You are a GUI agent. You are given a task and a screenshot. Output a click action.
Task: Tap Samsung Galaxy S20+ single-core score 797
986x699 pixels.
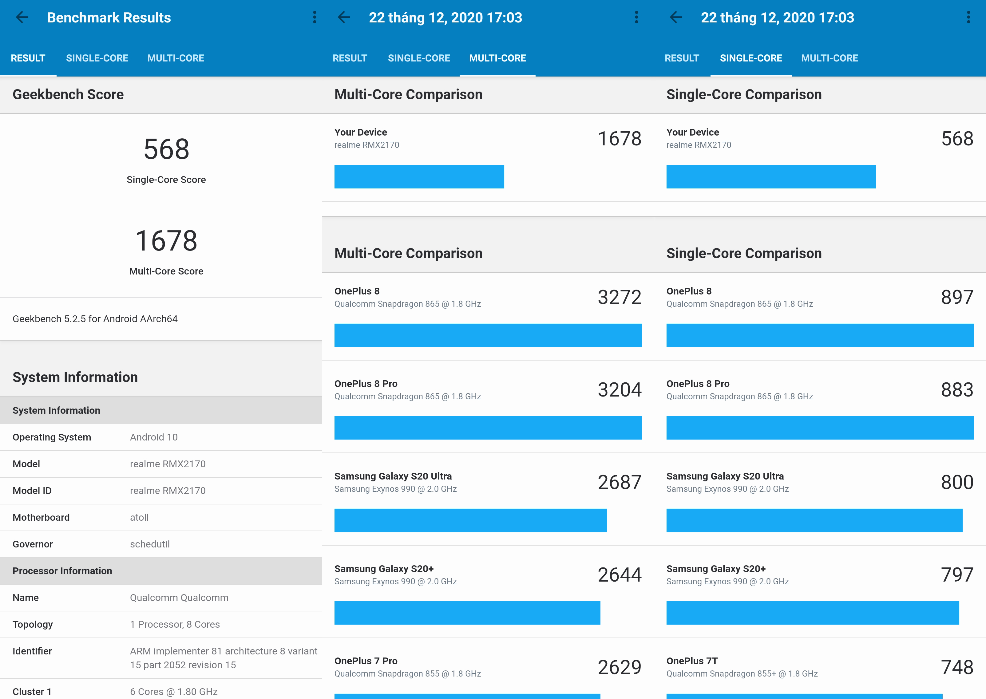coord(957,575)
